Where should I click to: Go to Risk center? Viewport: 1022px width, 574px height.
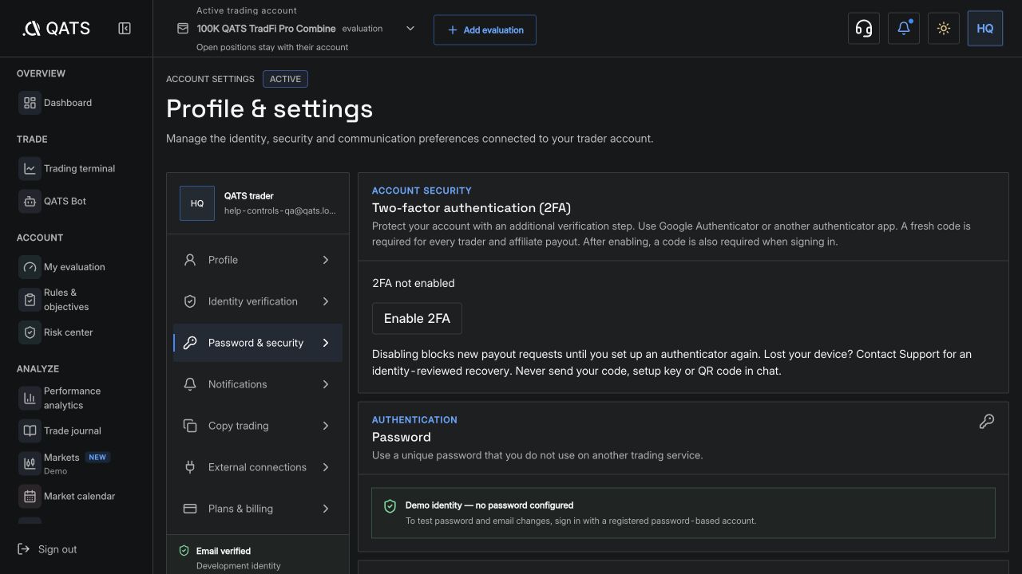(76, 332)
